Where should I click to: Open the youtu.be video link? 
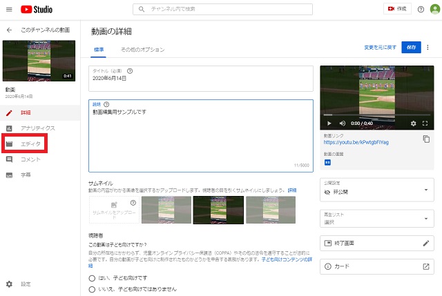pyautogui.click(x=356, y=142)
